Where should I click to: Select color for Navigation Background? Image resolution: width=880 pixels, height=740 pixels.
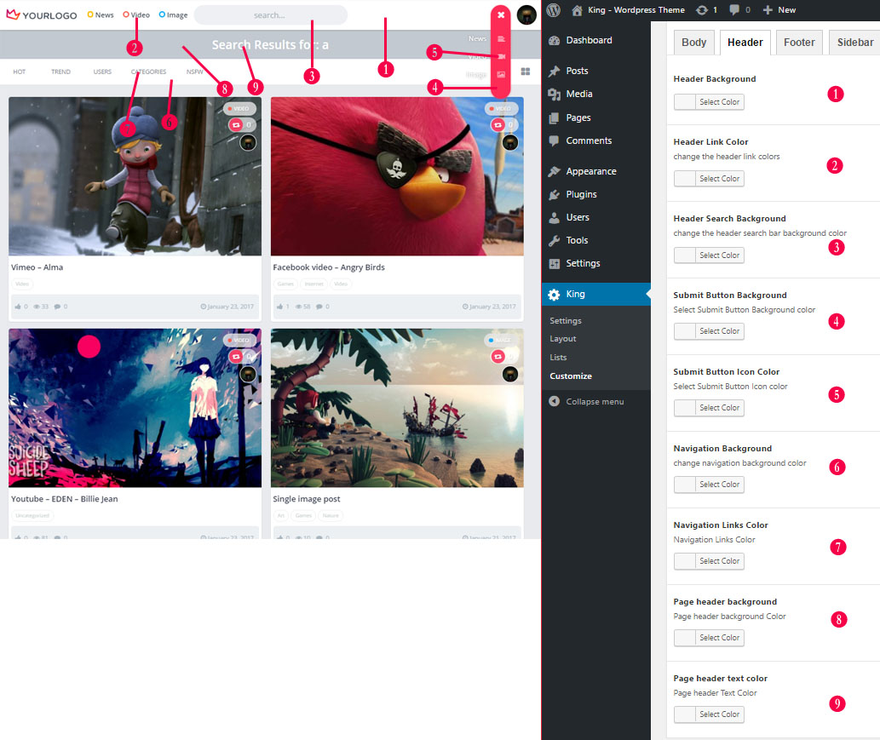click(x=709, y=485)
